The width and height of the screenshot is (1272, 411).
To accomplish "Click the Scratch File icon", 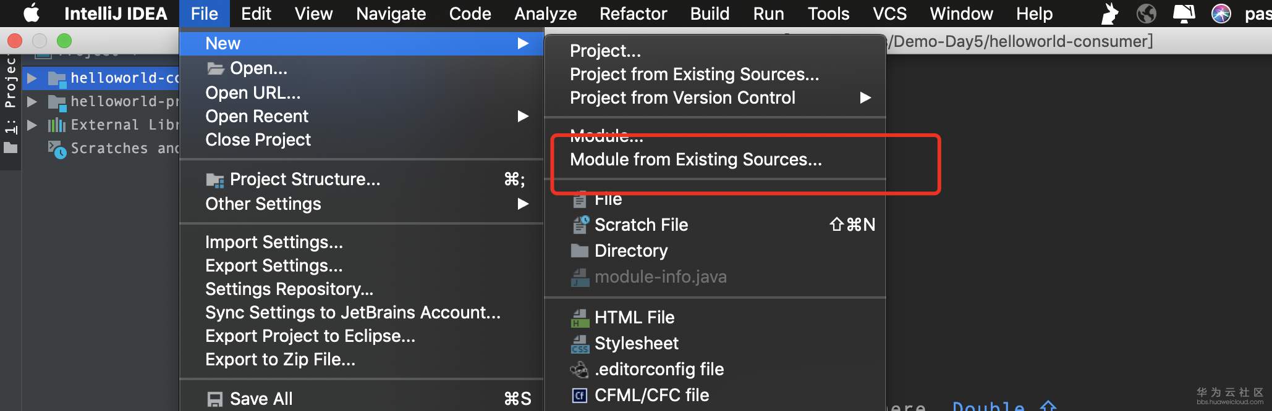I will point(580,225).
